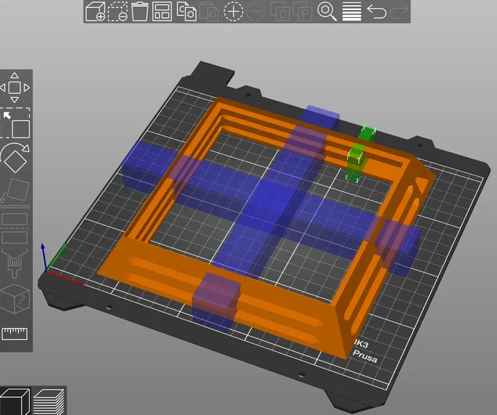The height and width of the screenshot is (415, 497).
Task: Open the Search magnifier tool
Action: click(327, 11)
